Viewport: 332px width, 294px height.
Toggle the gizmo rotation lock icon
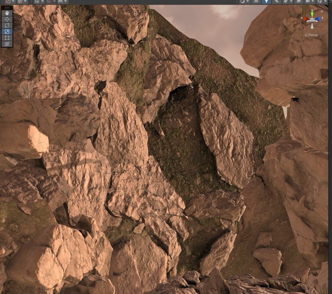tap(322, 11)
